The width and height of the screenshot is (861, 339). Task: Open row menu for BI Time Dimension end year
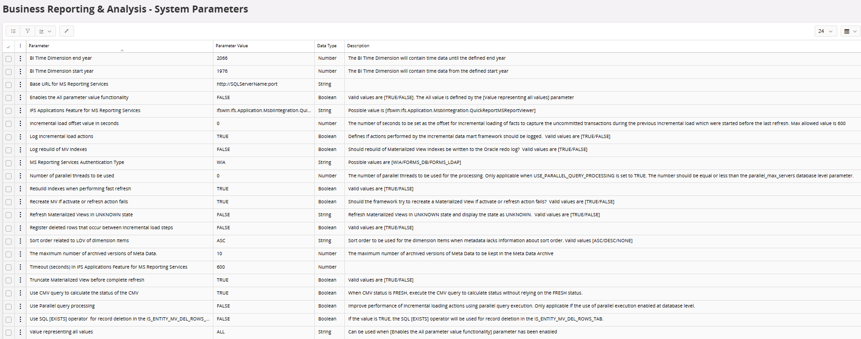[20, 58]
